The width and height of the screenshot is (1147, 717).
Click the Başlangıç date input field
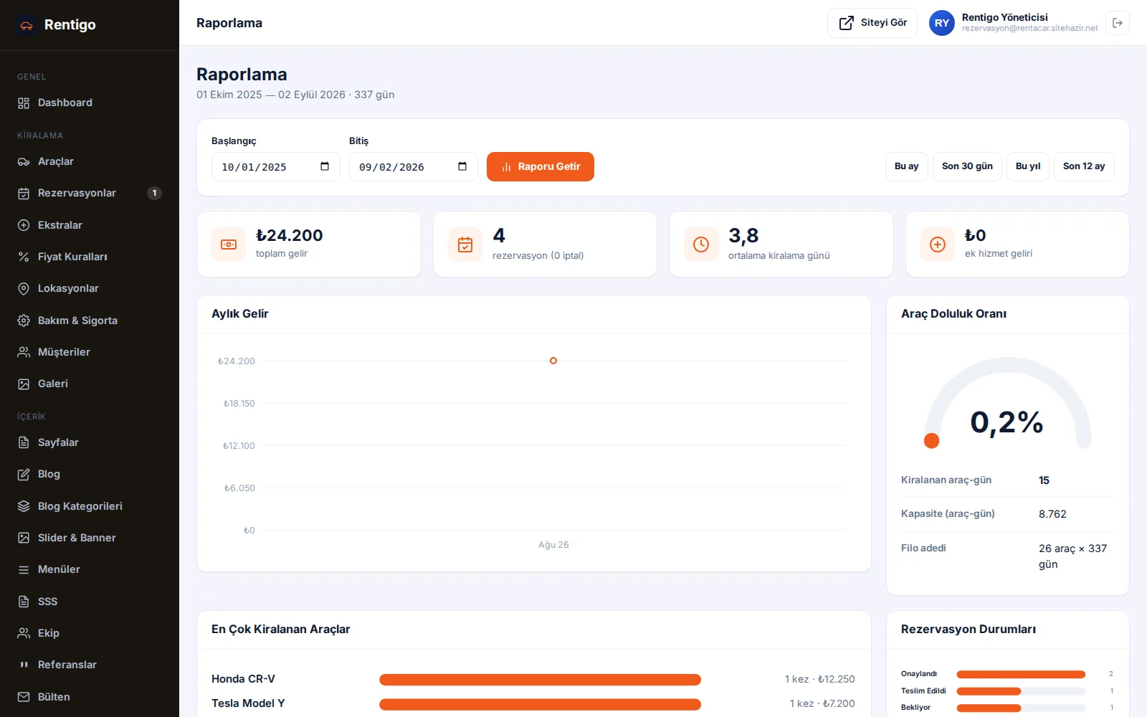click(x=276, y=167)
